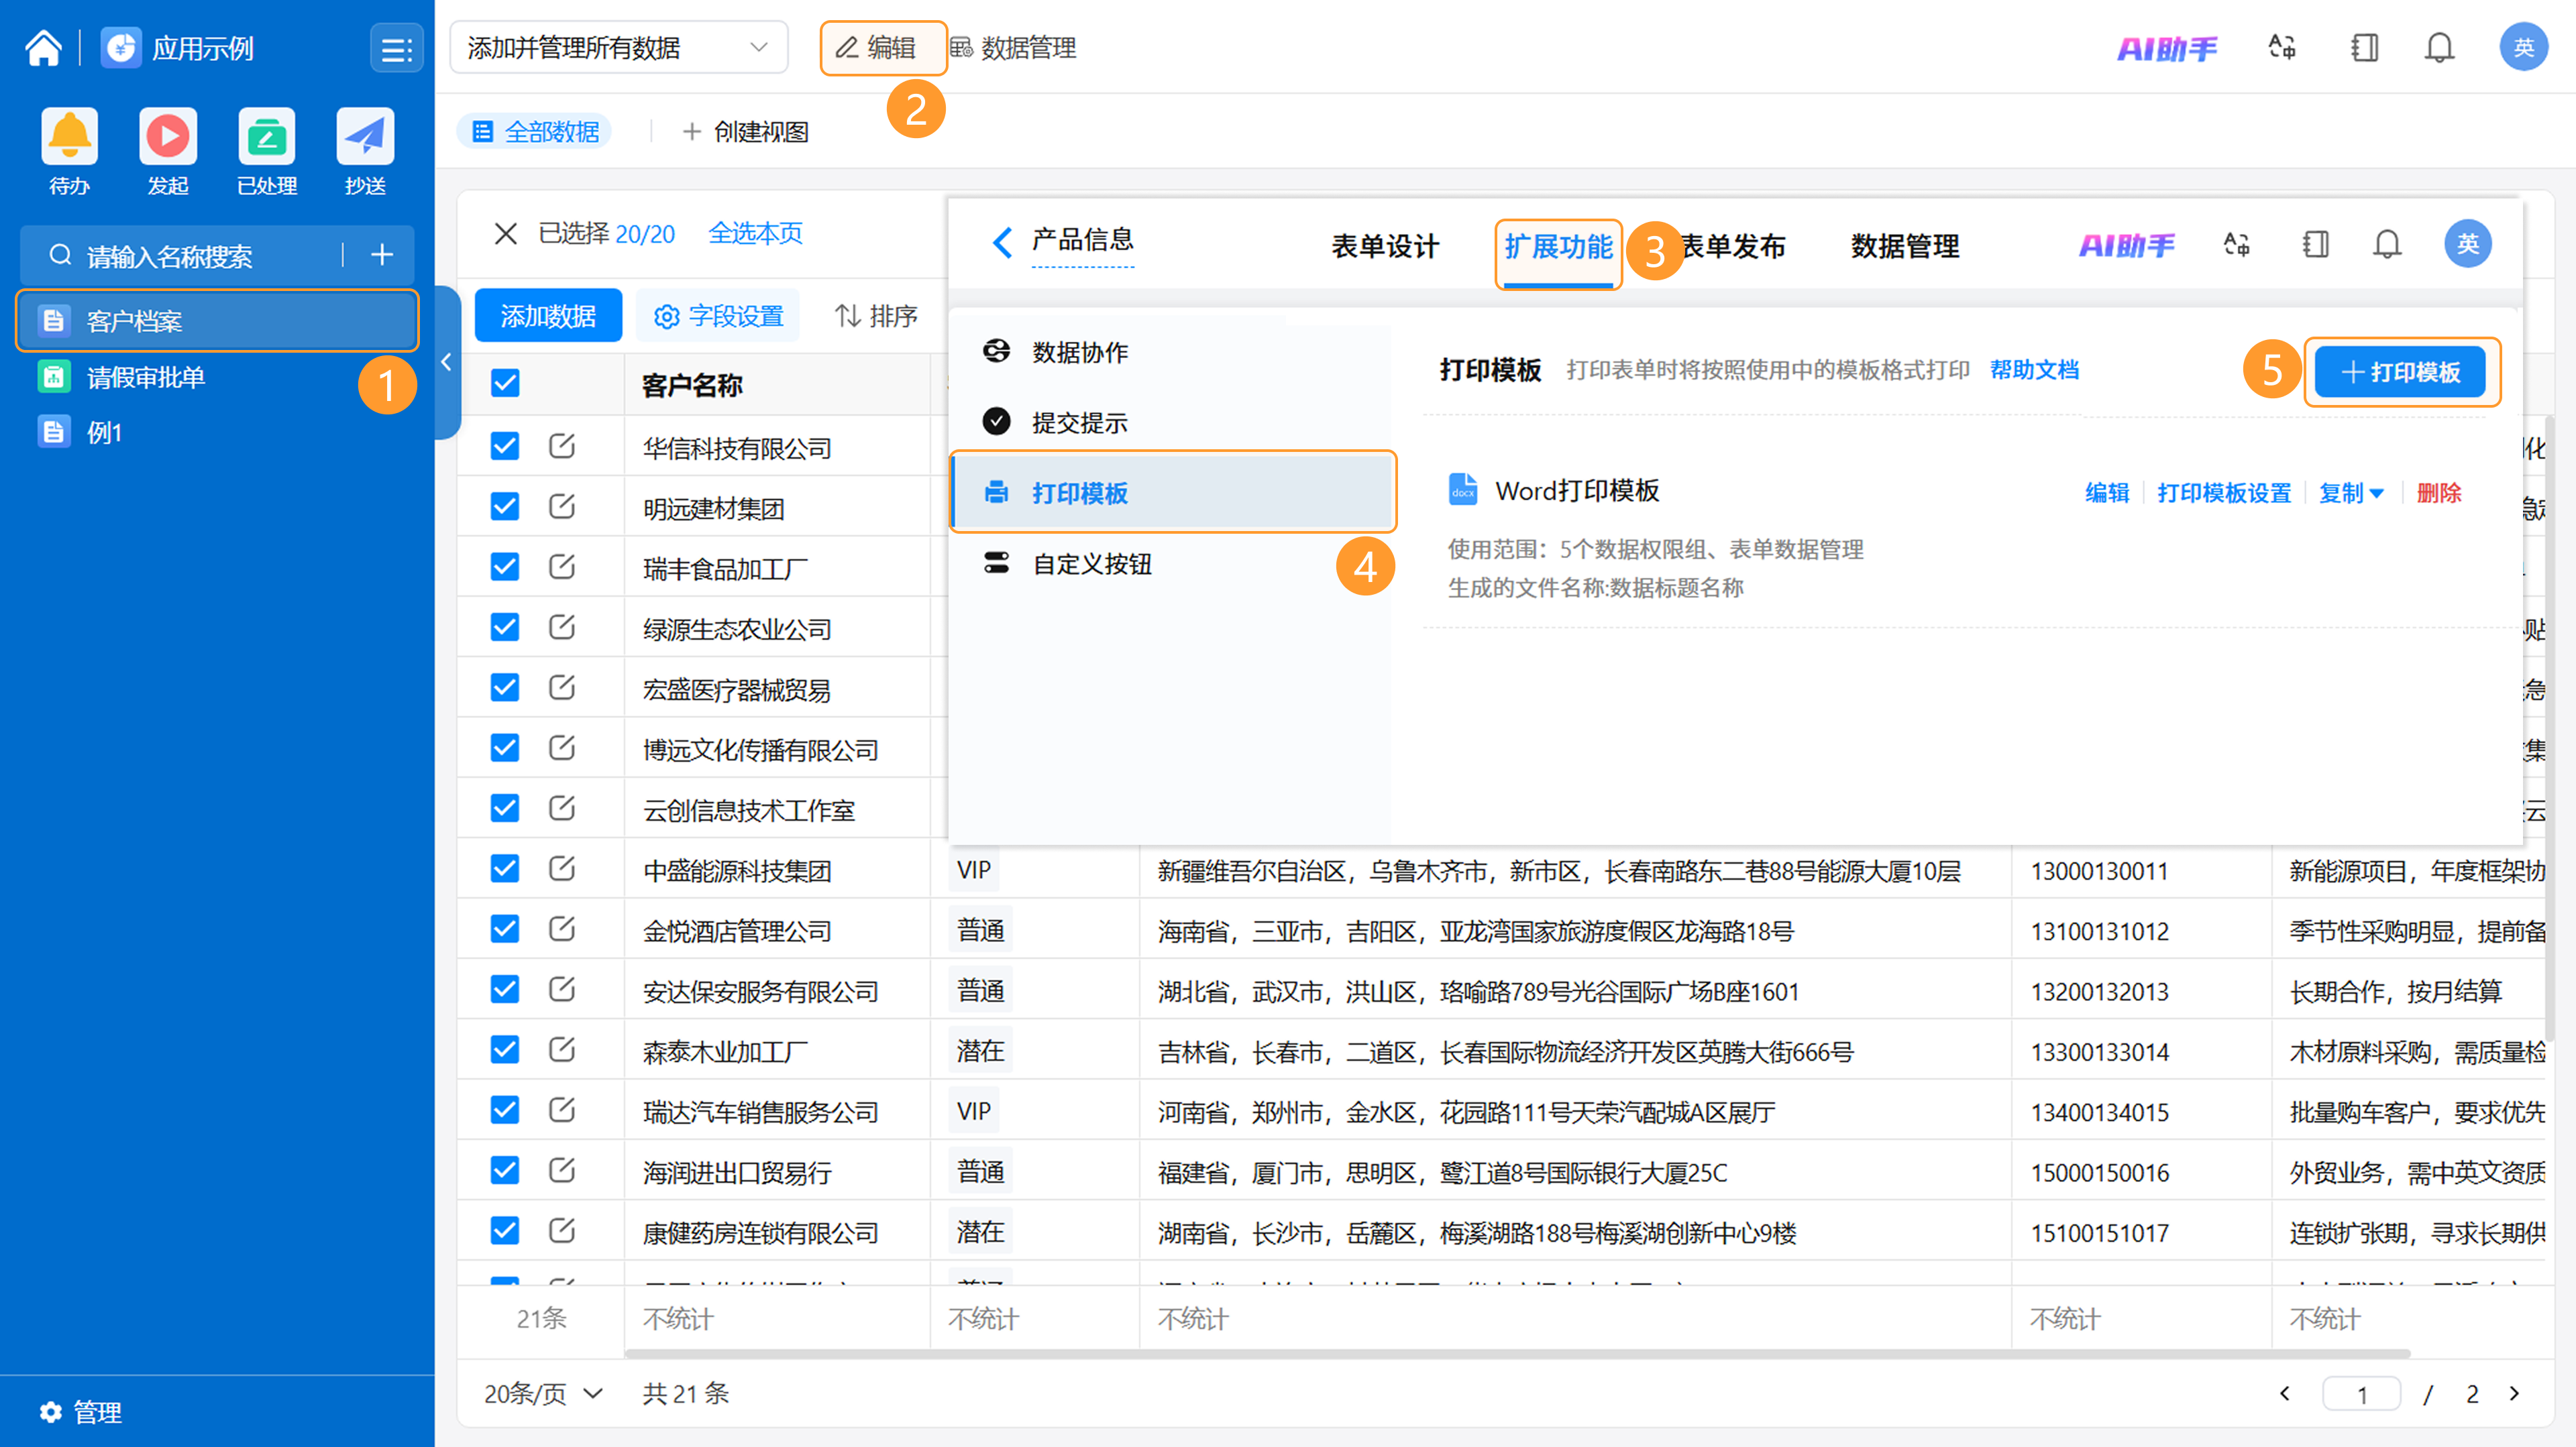Toggle the select-all header checkbox
This screenshot has width=2576, height=1447.
pos(505,383)
